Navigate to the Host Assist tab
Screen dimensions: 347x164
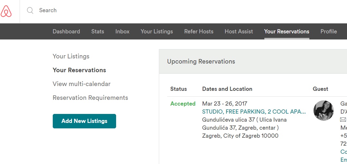239,31
